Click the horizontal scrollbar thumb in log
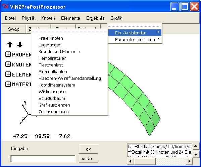Image resolution: width=201 pixels, height=167 pixels. point(145,161)
